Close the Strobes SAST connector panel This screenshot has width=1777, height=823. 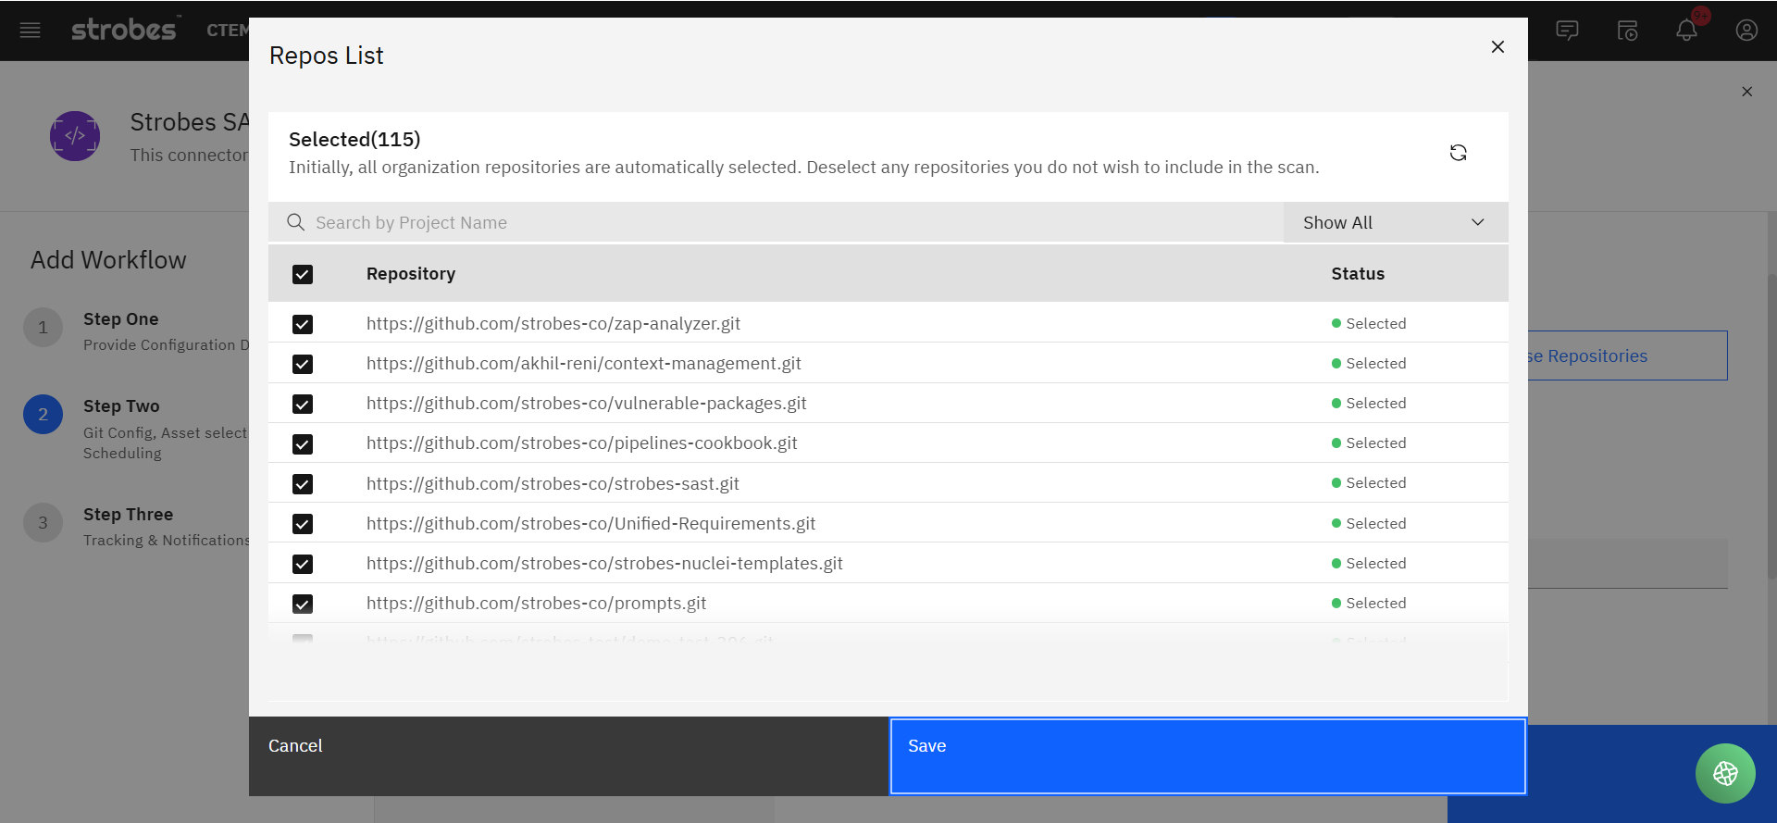(x=1747, y=92)
